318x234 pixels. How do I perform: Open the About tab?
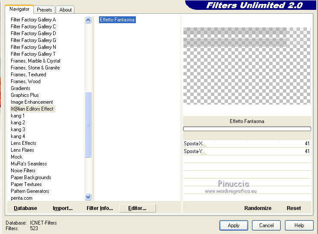tap(65, 10)
